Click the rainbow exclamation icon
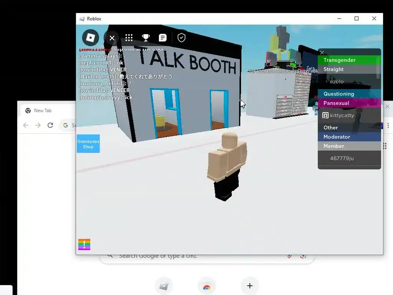 pyautogui.click(x=84, y=244)
